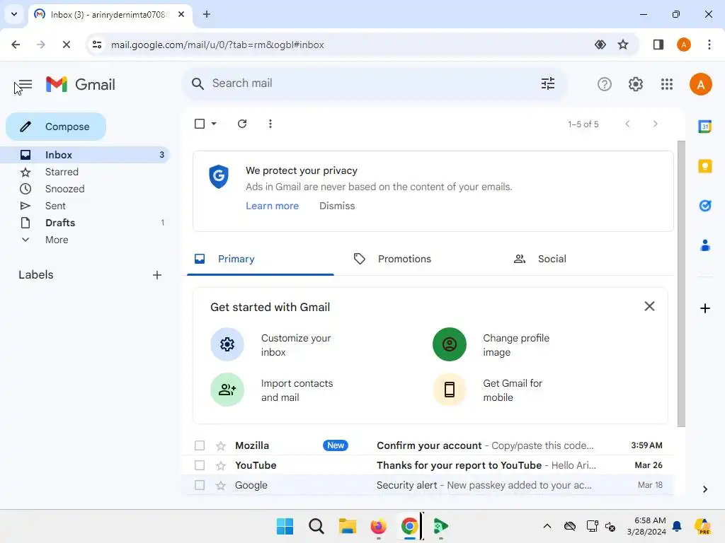Open Chrome three-dot menu
The image size is (725, 543).
709,45
